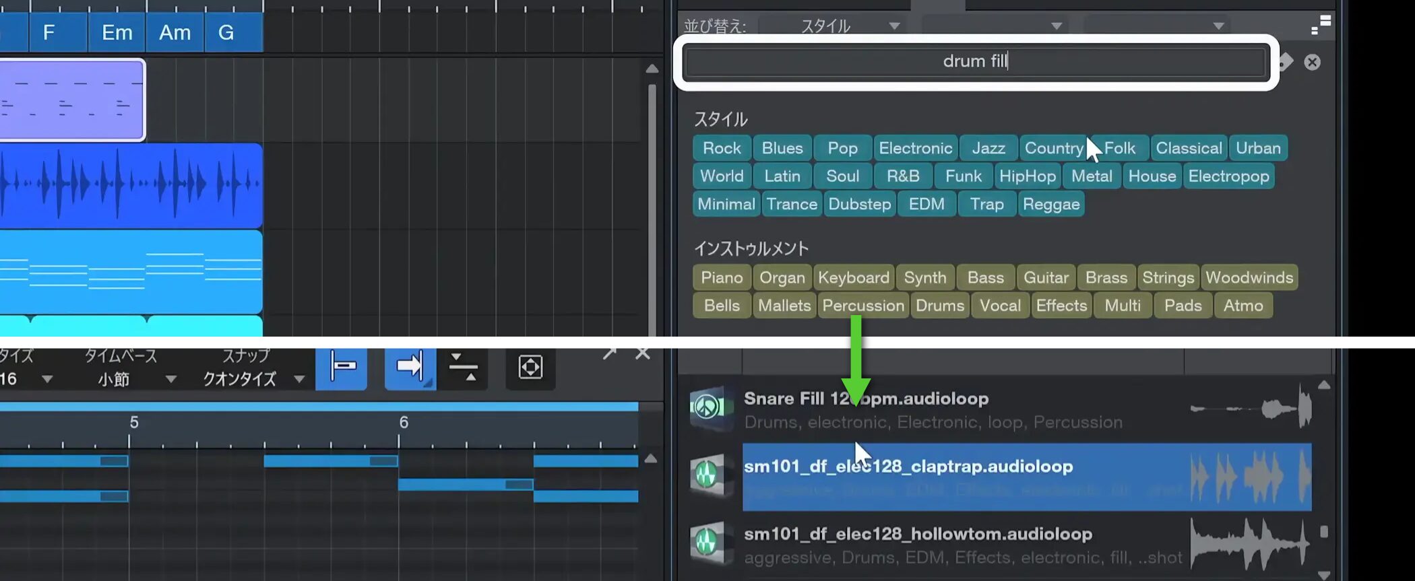The width and height of the screenshot is (1415, 581).
Task: Click the list view icon above search
Action: (x=1321, y=25)
